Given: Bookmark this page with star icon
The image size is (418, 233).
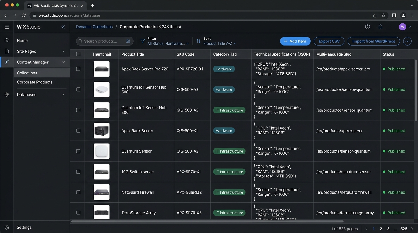Looking at the screenshot, I should pyautogui.click(x=383, y=15).
